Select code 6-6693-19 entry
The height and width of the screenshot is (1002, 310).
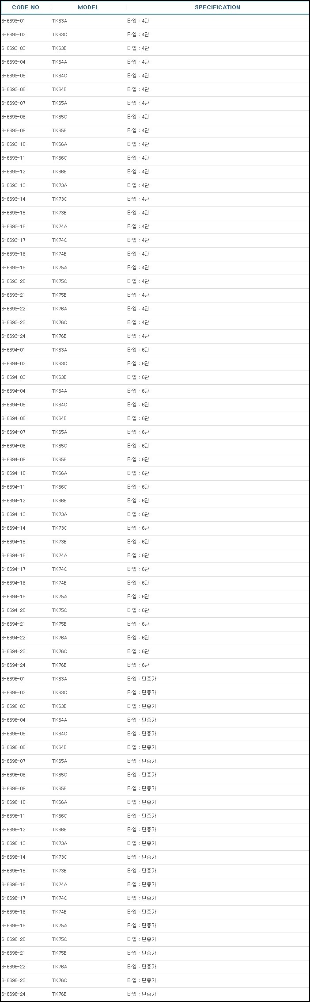tap(14, 268)
